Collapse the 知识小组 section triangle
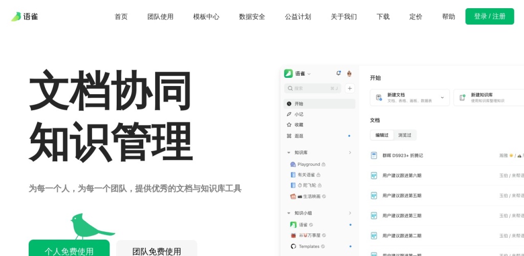 289,213
